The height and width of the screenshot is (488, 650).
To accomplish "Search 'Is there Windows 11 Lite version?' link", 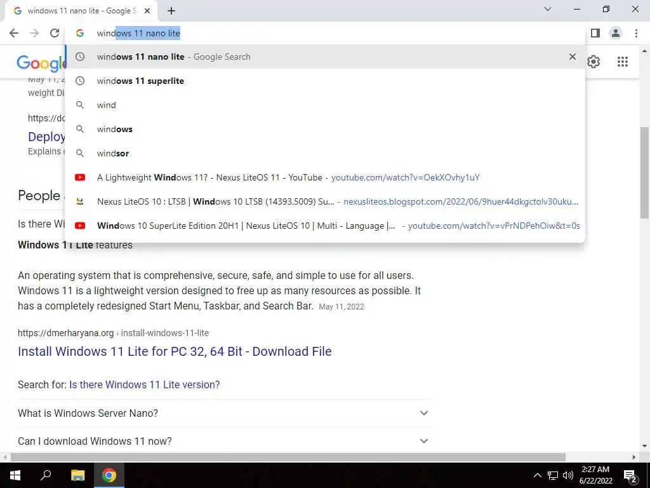I will coord(144,384).
